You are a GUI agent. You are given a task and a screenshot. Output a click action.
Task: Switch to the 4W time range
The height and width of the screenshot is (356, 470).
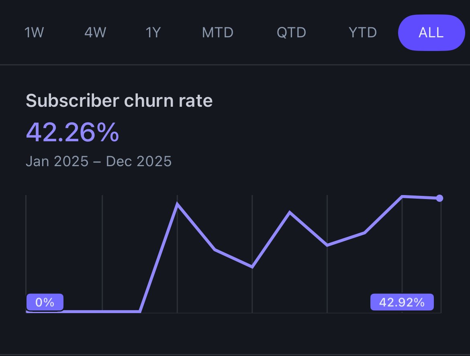pos(95,33)
